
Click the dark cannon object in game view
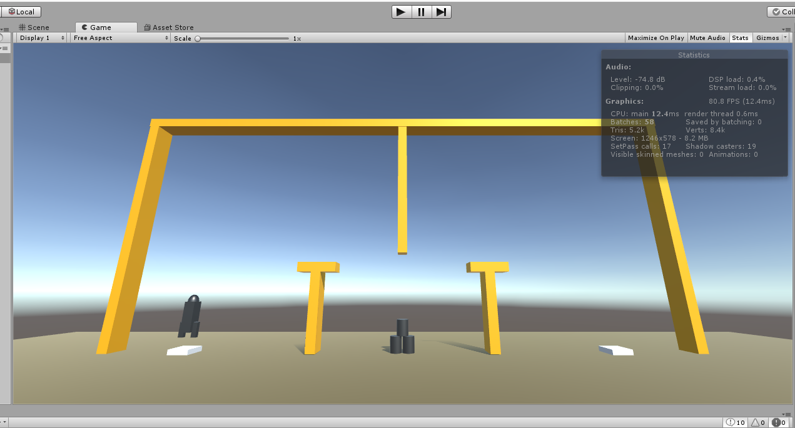[x=191, y=316]
